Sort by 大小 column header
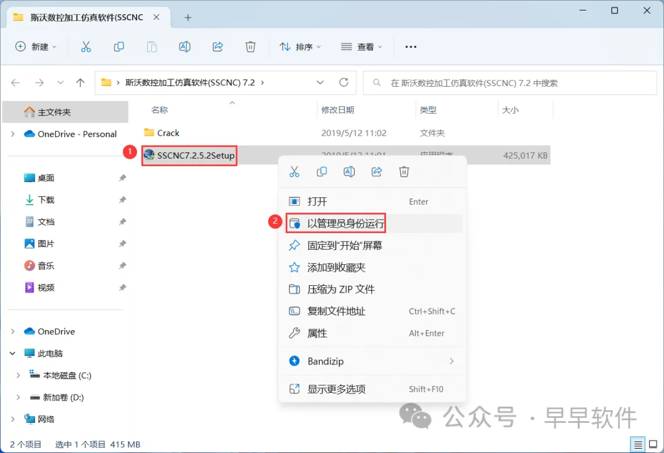 pos(510,110)
